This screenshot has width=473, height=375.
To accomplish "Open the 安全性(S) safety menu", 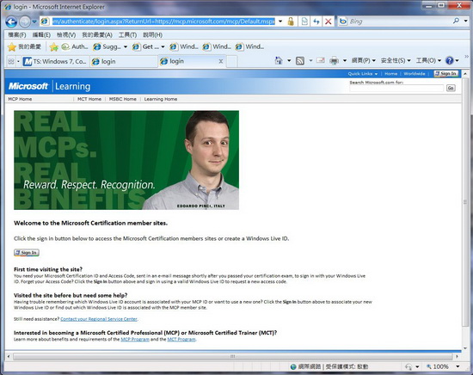I will tap(396, 61).
